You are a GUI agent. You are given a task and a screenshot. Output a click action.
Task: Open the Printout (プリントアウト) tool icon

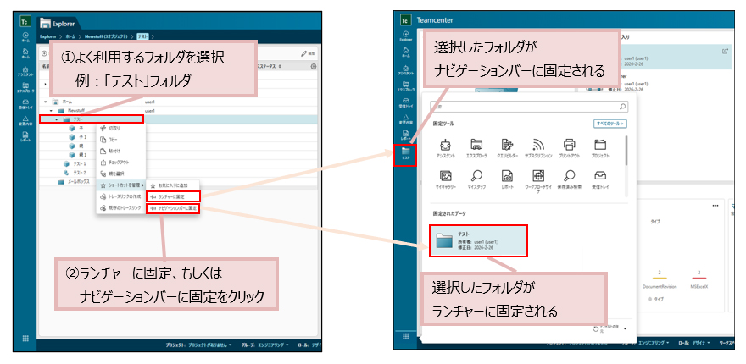570,148
